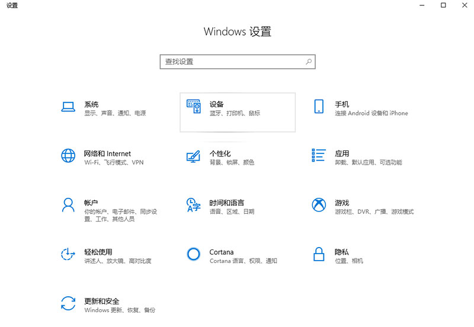Click the text 连接 Android 设备和 iPhone
This screenshot has width=474, height=327.
pos(371,113)
